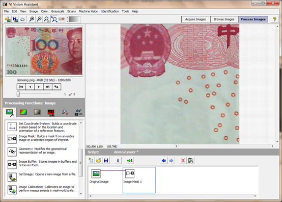Choose the Geometry function icon
Viewport: 282px width, 202px height.
[x=12, y=151]
